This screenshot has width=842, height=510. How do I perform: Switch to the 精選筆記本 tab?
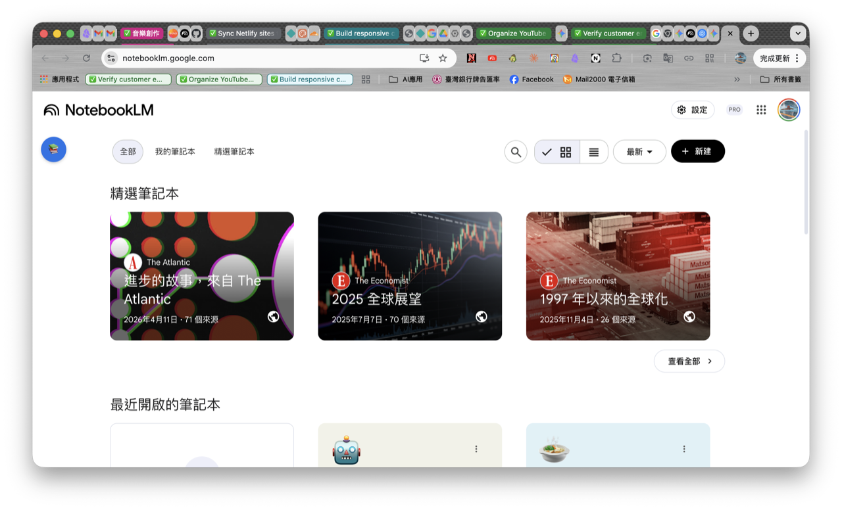pyautogui.click(x=234, y=152)
